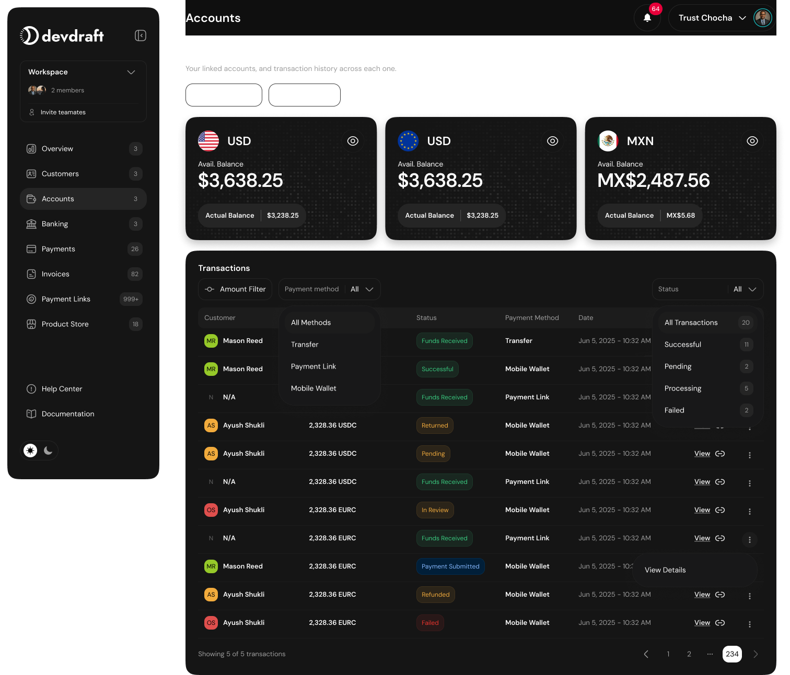Expand the Workspace dropdown
The height and width of the screenshot is (675, 790).
point(131,72)
